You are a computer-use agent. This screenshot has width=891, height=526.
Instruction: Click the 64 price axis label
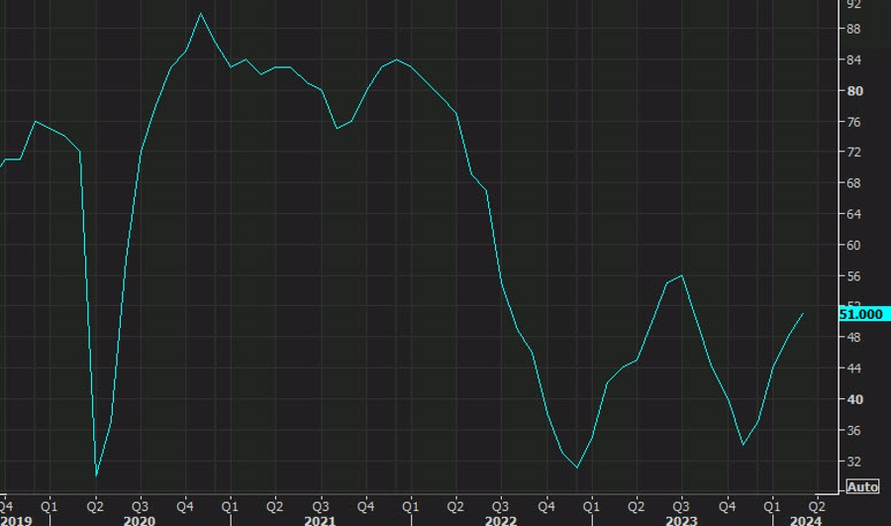click(853, 214)
